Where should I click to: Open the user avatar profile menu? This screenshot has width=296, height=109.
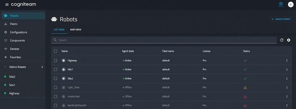(291, 5)
